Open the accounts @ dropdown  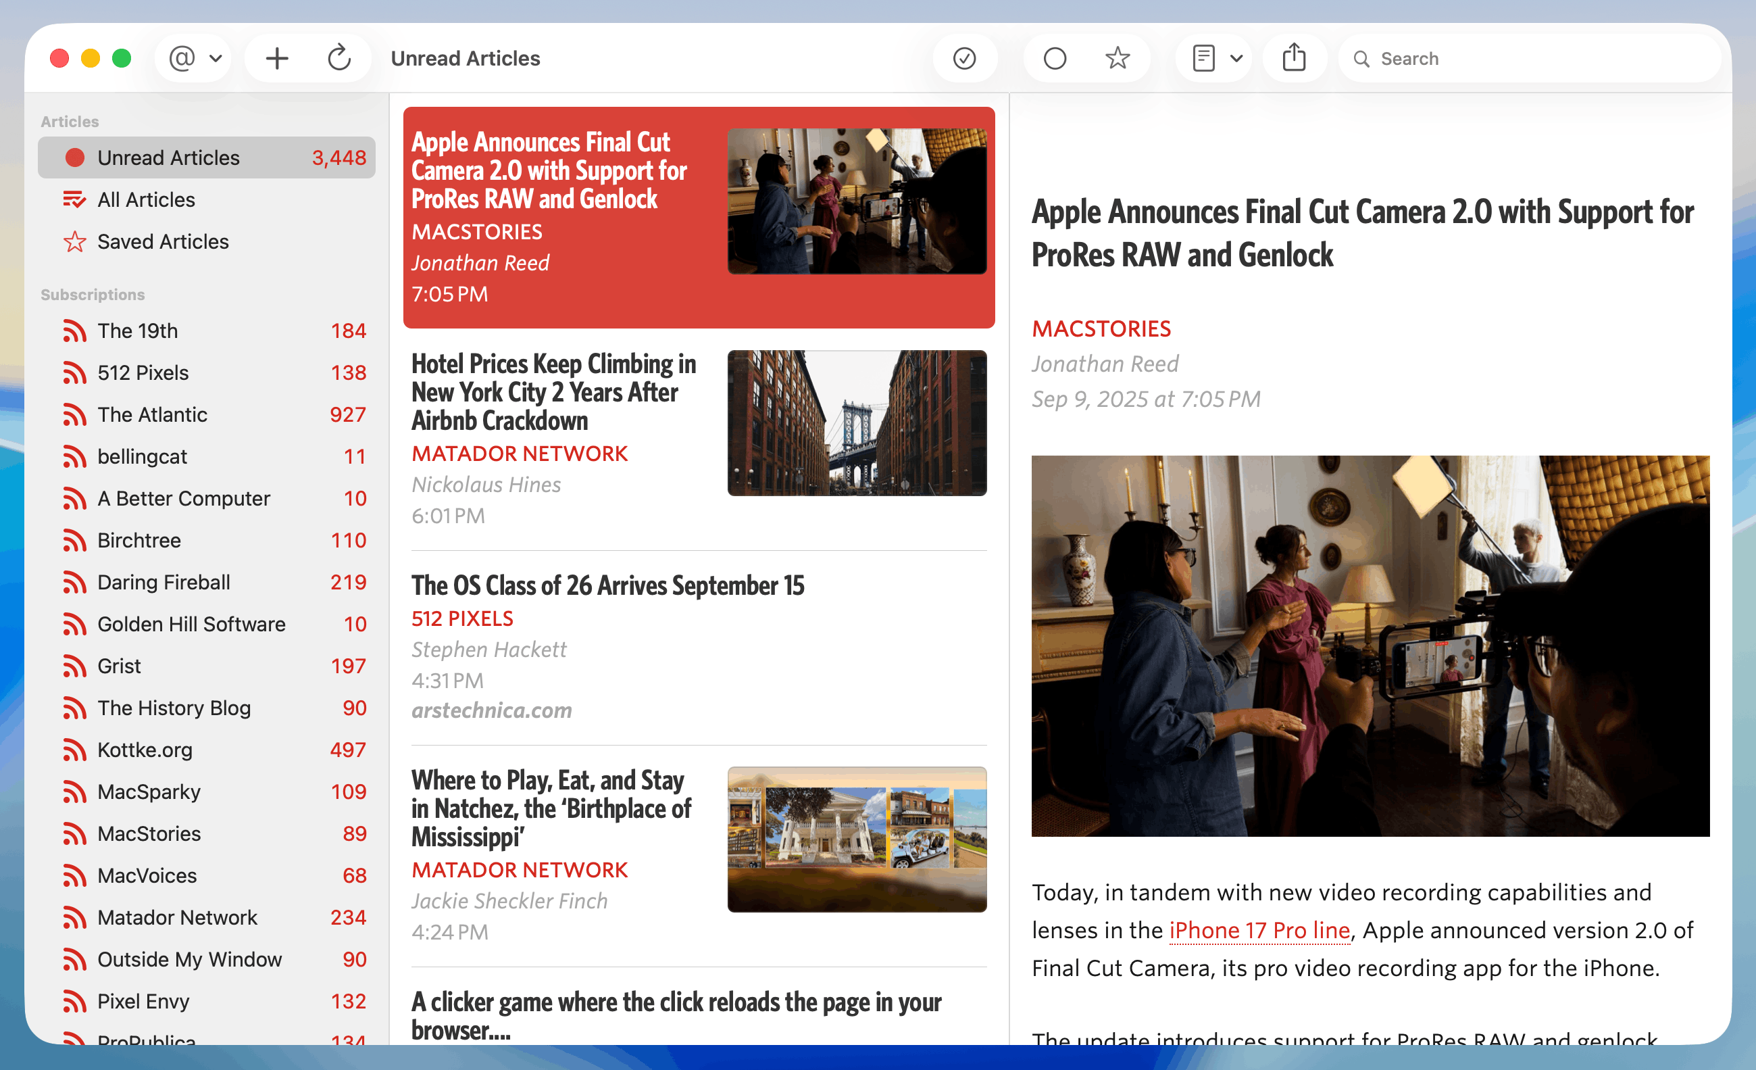coord(195,57)
